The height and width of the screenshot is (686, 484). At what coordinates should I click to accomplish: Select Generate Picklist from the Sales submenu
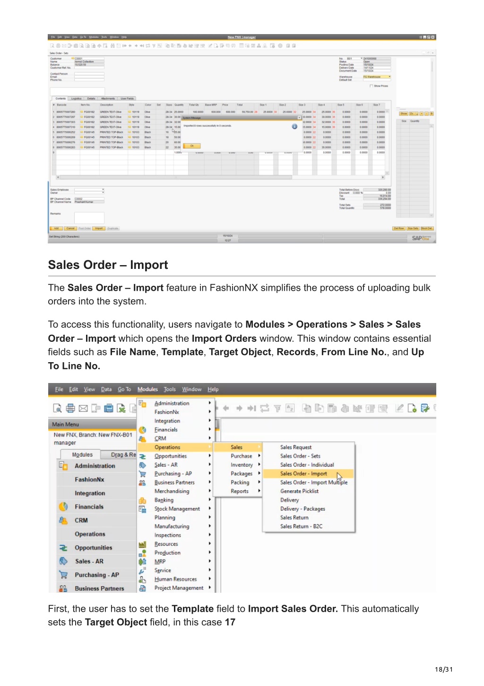[x=299, y=491]
